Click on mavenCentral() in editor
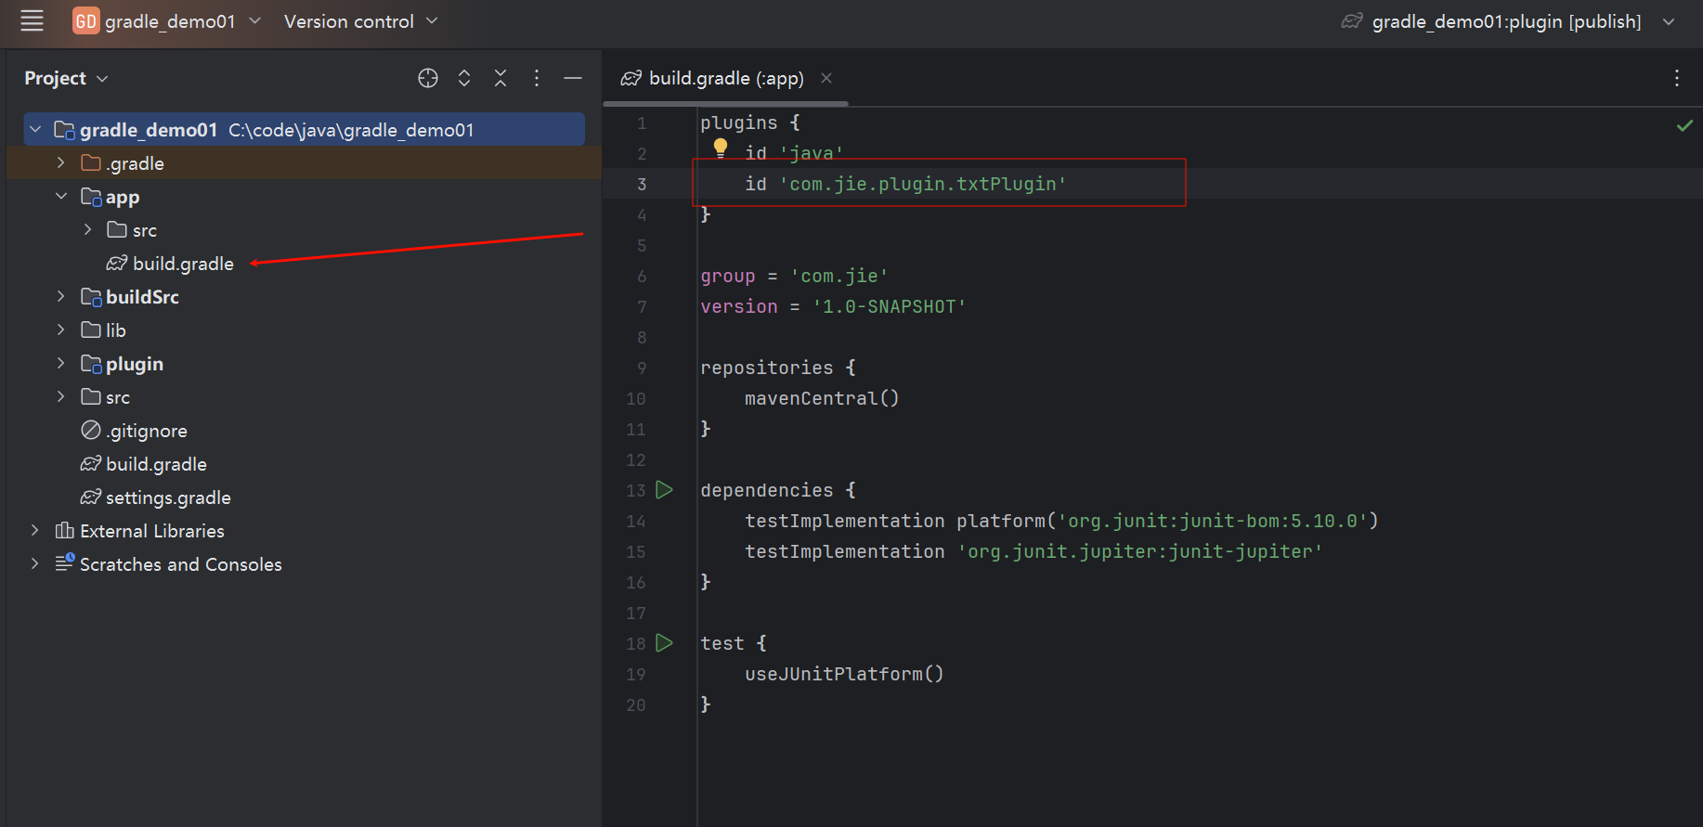1703x827 pixels. click(822, 398)
